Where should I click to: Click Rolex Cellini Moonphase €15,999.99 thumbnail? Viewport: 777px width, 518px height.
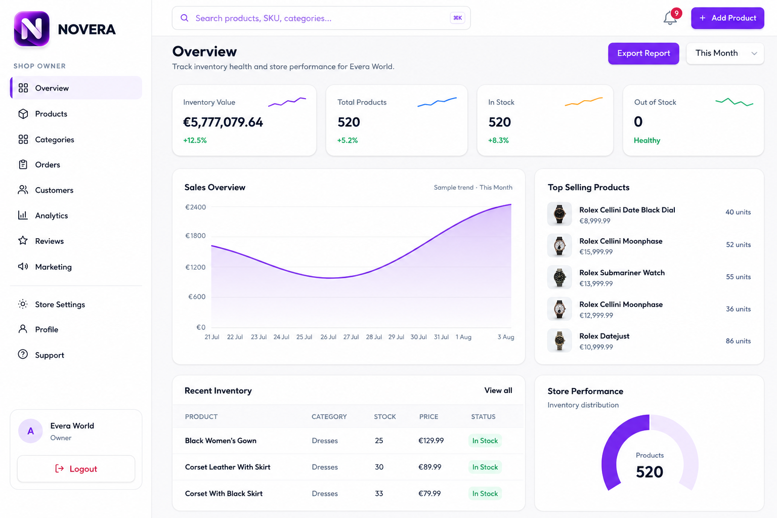[559, 245]
